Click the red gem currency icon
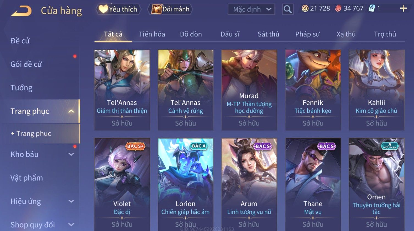Viewport: 414px width, 231px height. 338,9
